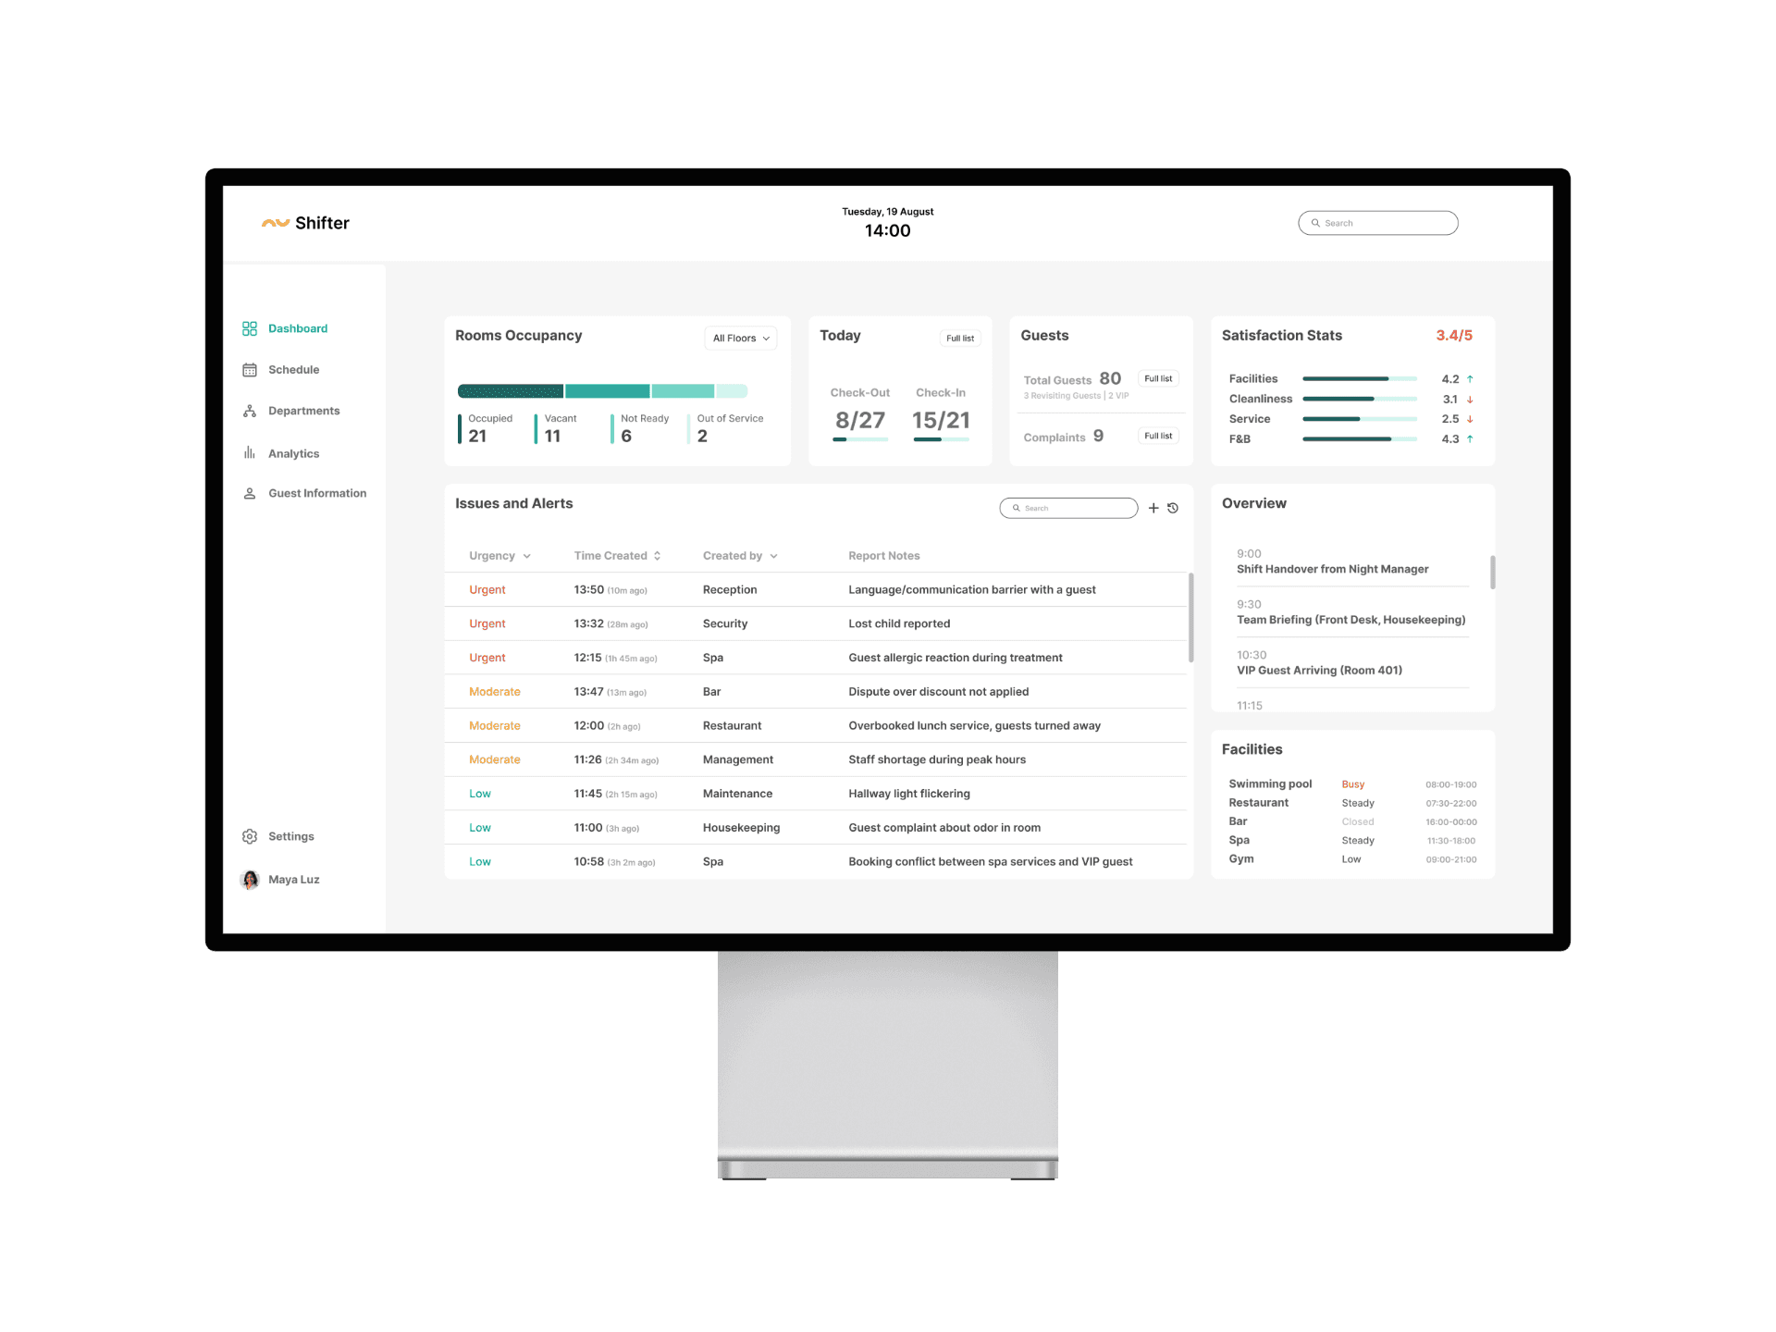Go to Guest Information page
1776x1332 pixels.
point(317,494)
